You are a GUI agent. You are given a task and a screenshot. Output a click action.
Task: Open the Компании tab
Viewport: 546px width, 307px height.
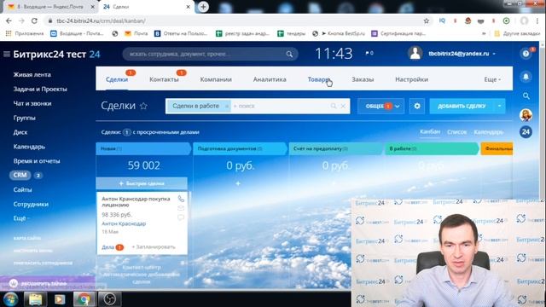pyautogui.click(x=216, y=79)
